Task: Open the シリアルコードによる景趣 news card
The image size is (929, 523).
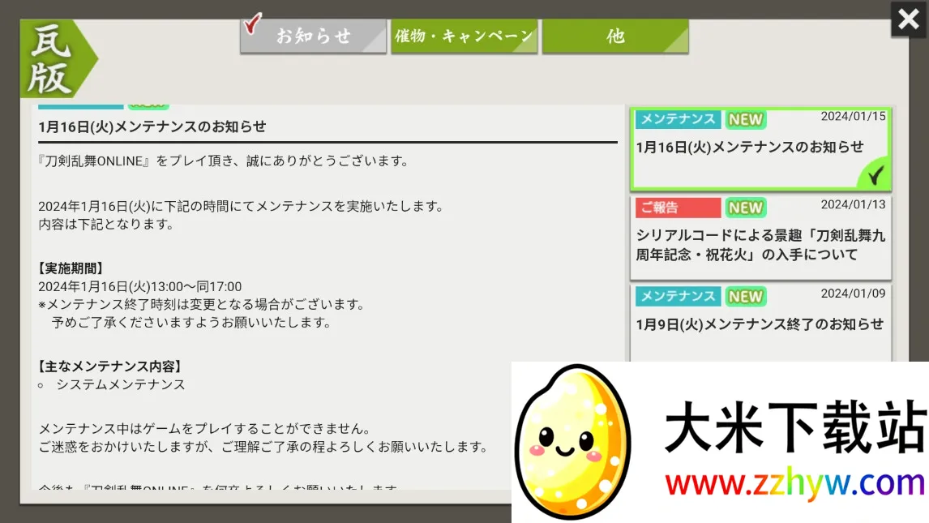Action: pos(760,238)
